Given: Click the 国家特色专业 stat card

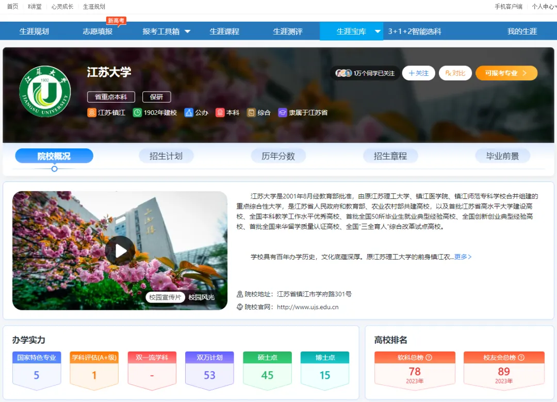Looking at the screenshot, I should (x=37, y=371).
